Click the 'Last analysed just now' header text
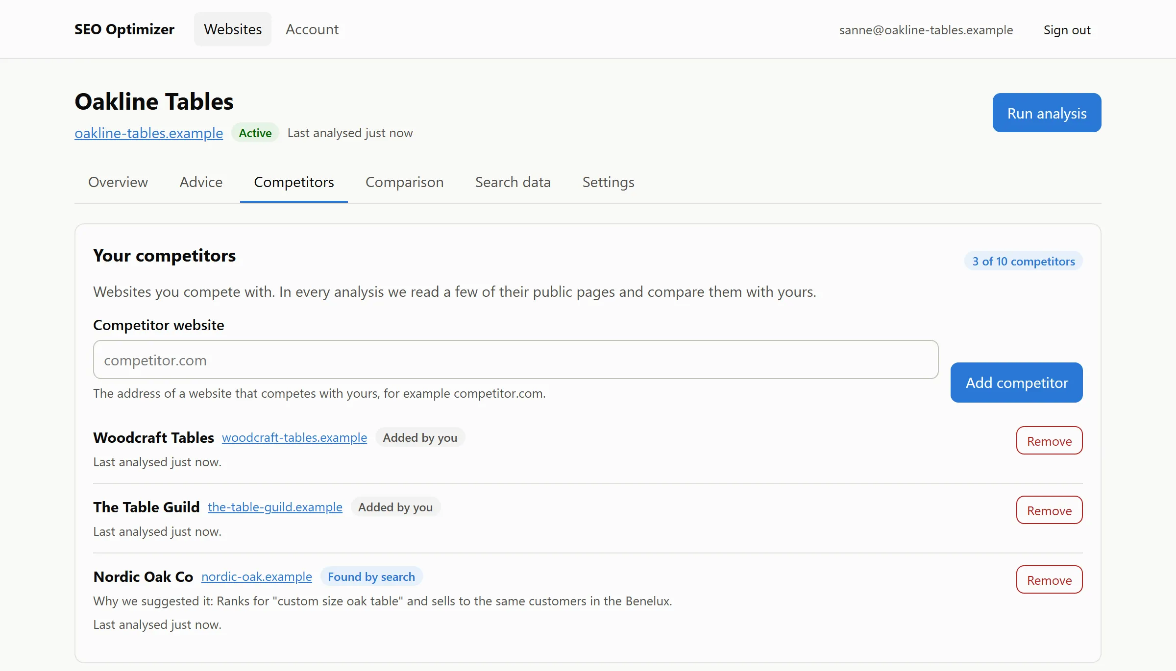Image resolution: width=1176 pixels, height=671 pixels. coord(350,133)
